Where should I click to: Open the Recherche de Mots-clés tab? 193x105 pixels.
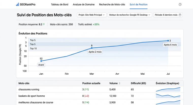coord(112,5)
